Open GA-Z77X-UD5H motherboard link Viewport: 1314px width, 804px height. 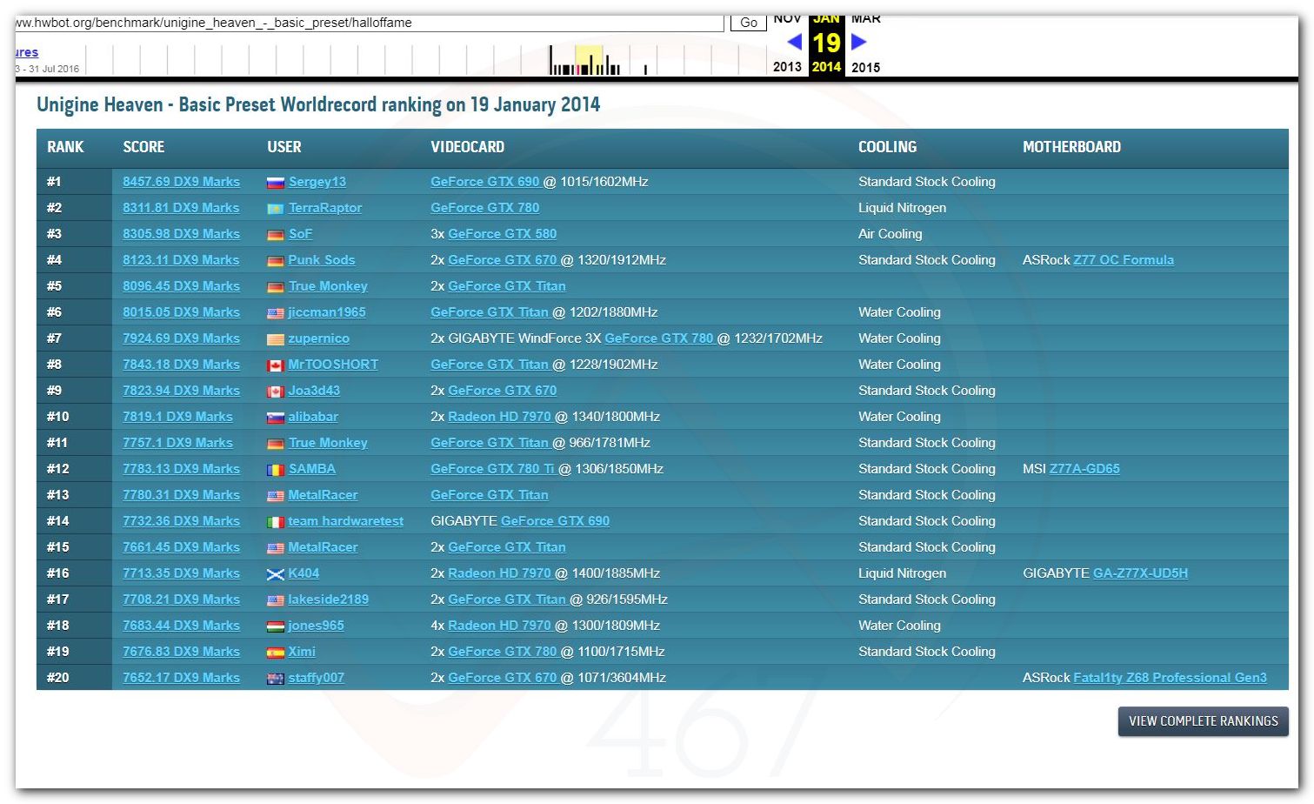pos(1140,573)
